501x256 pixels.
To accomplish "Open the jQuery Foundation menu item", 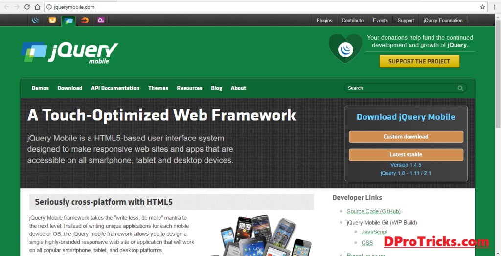I will pos(443,21).
